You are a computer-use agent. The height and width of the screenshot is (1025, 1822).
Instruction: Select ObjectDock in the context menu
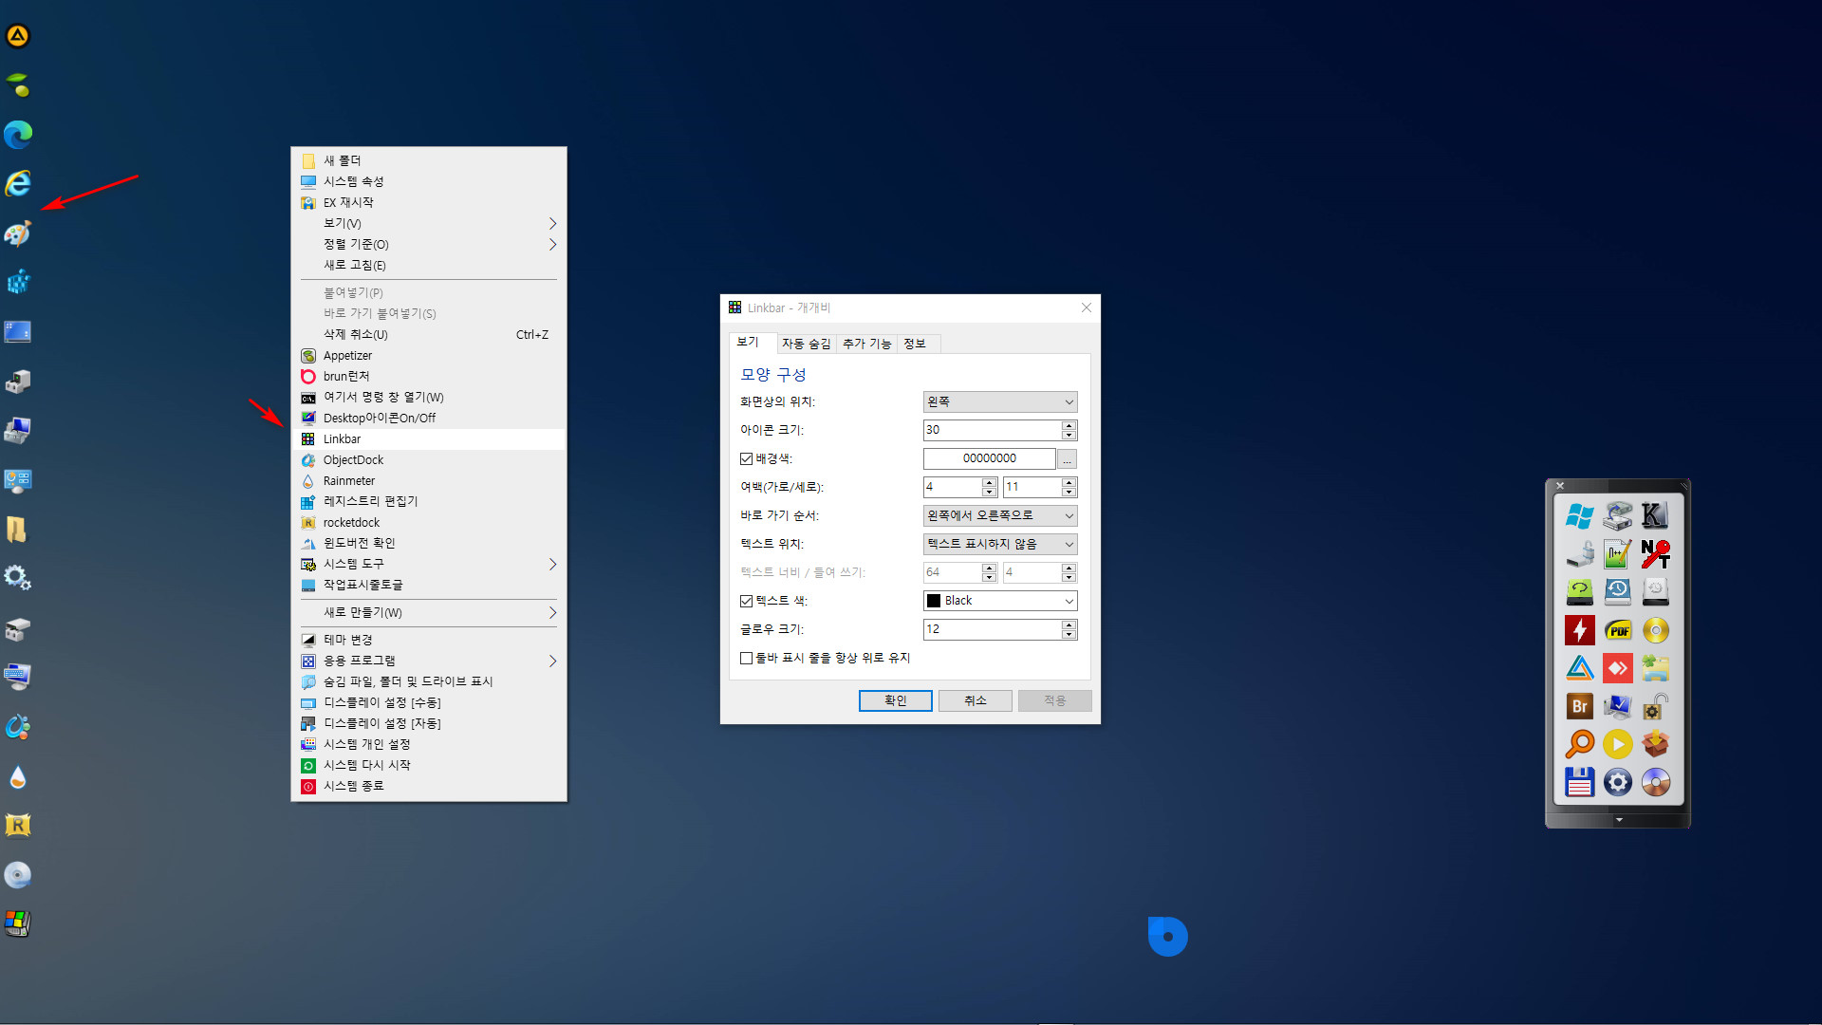[x=429, y=459]
